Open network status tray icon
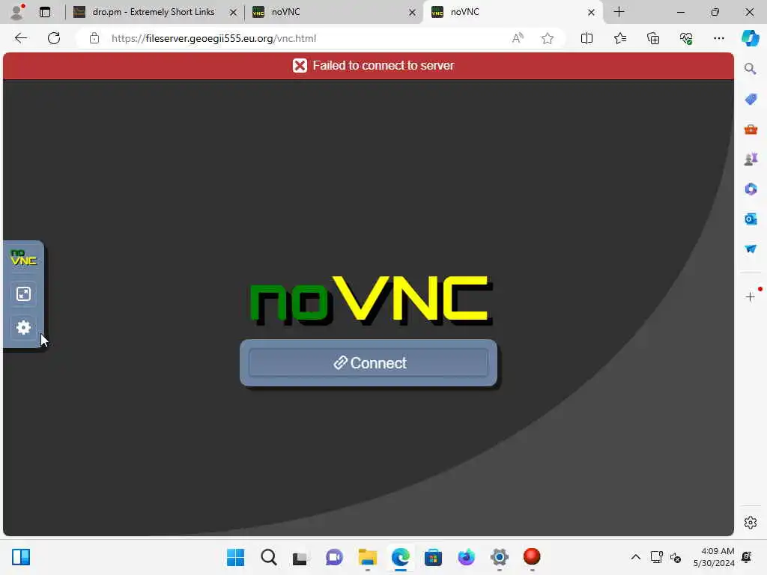This screenshot has height=575, width=767. point(656,557)
